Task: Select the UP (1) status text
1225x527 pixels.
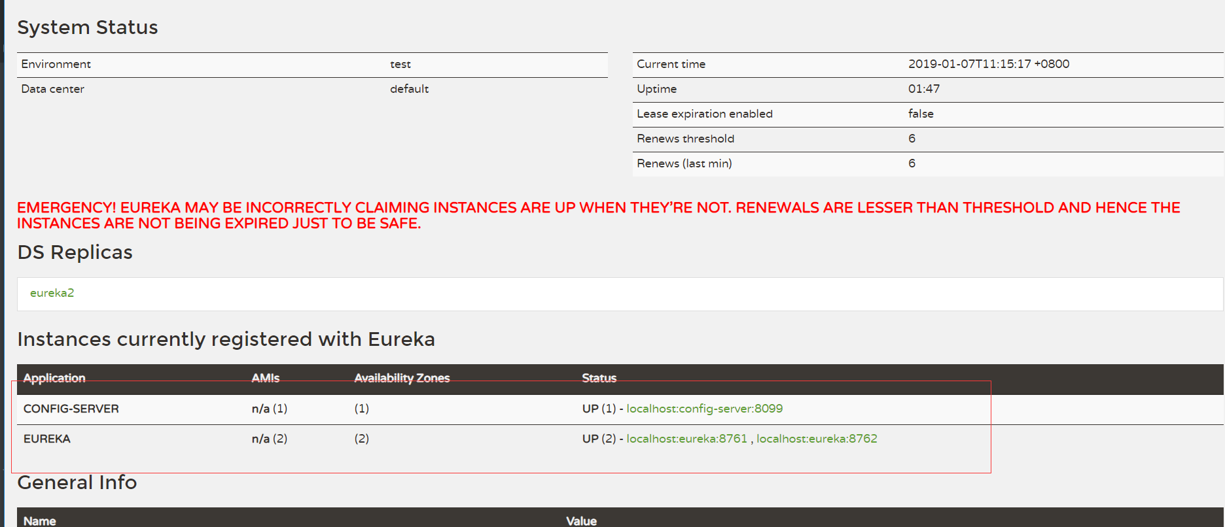Action: [599, 409]
